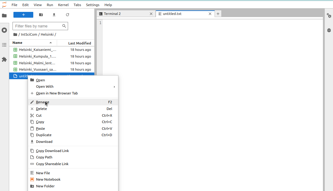Select New Folder in the context menu
Screen dimensions: 333x191
[x=73, y=186]
